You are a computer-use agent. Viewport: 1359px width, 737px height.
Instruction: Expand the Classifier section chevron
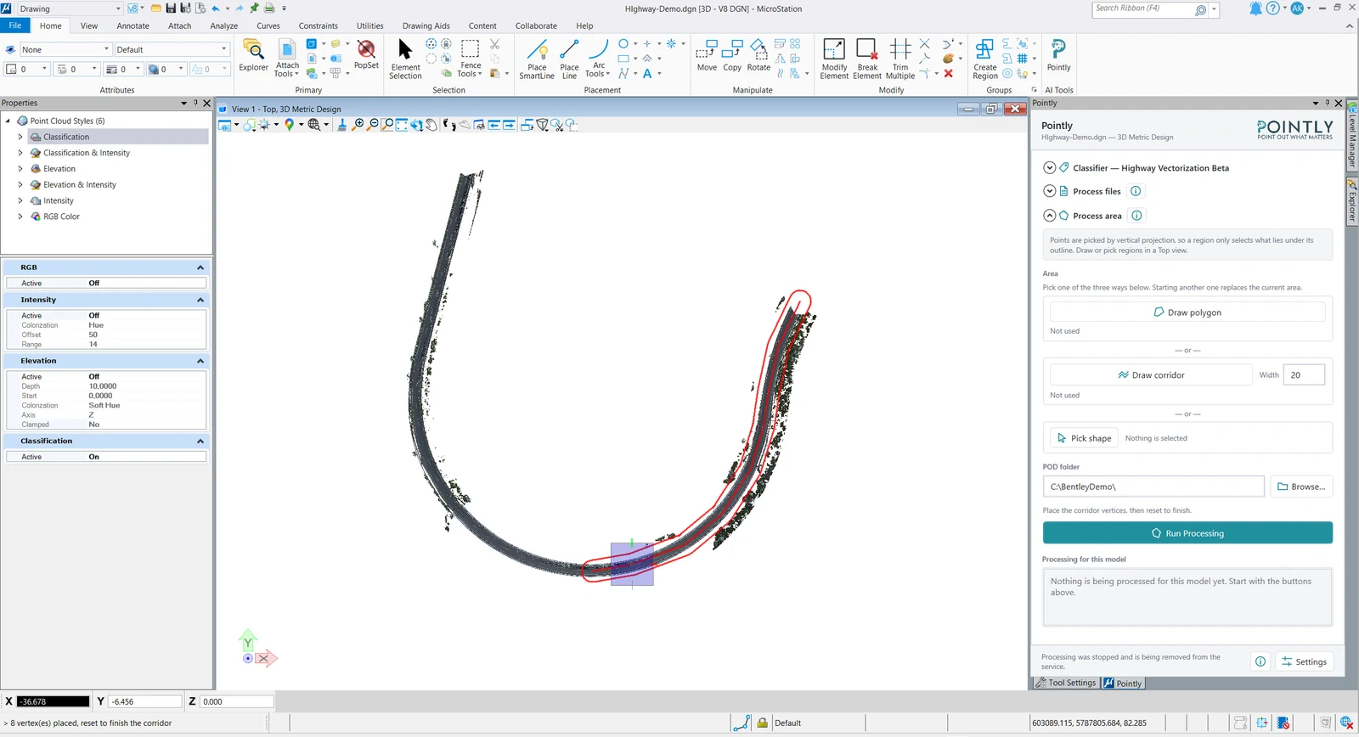click(x=1050, y=168)
